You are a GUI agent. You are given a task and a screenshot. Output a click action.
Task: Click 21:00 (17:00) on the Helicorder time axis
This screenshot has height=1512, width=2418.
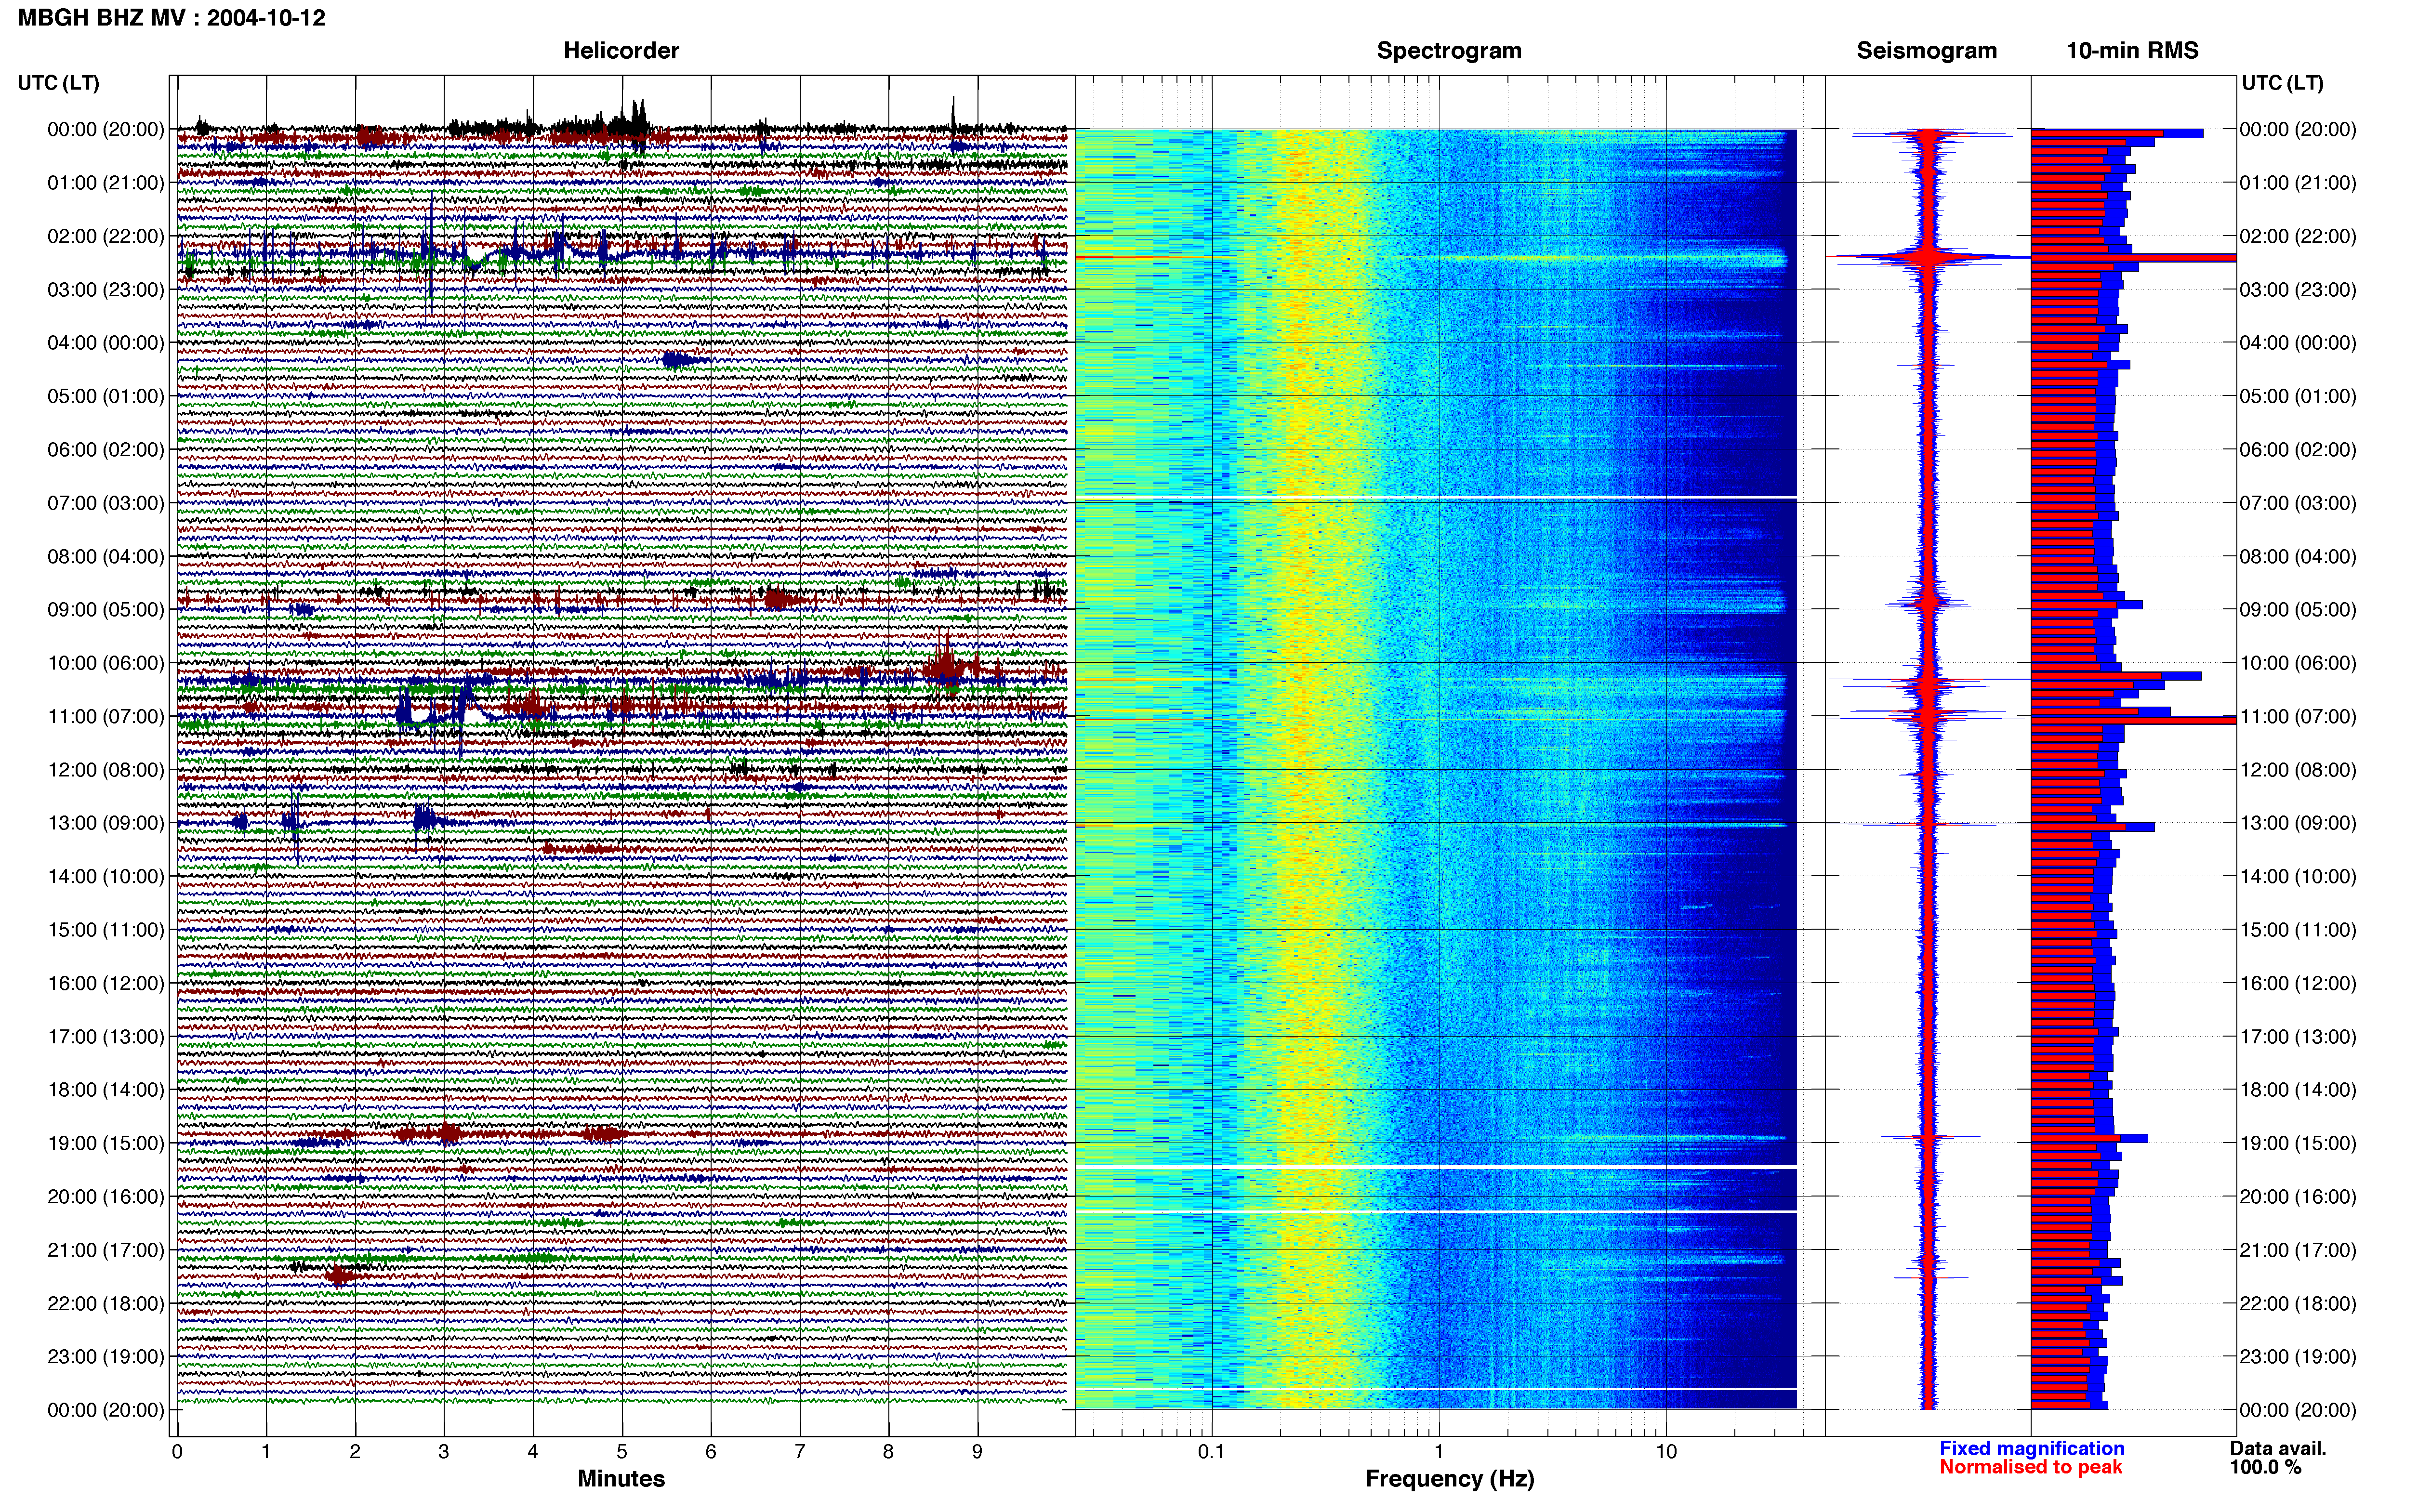[106, 1250]
